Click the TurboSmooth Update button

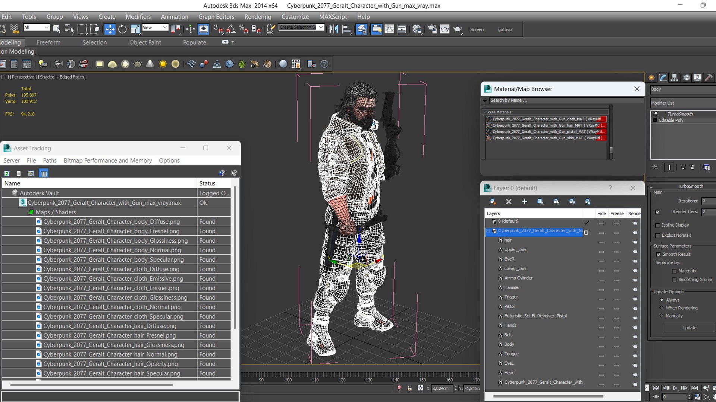coord(689,328)
